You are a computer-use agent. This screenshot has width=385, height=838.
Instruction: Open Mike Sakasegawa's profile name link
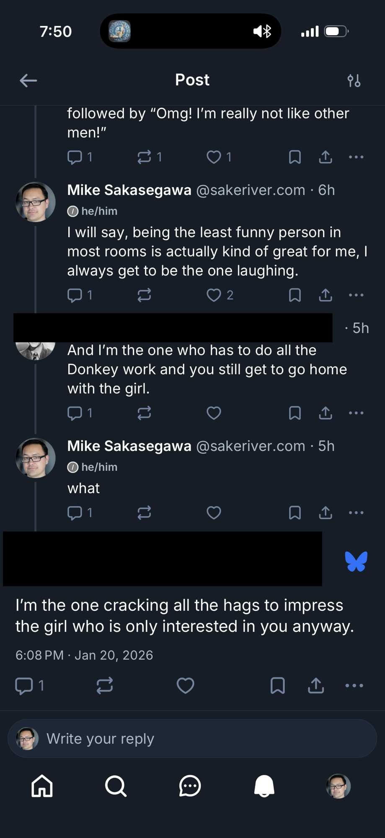click(x=129, y=190)
